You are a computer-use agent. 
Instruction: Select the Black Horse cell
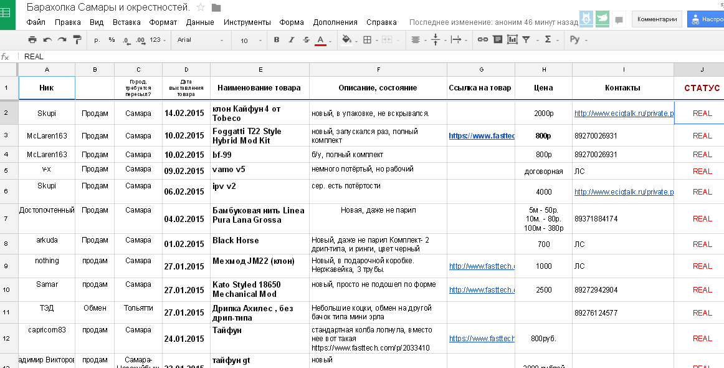pyautogui.click(x=260, y=244)
